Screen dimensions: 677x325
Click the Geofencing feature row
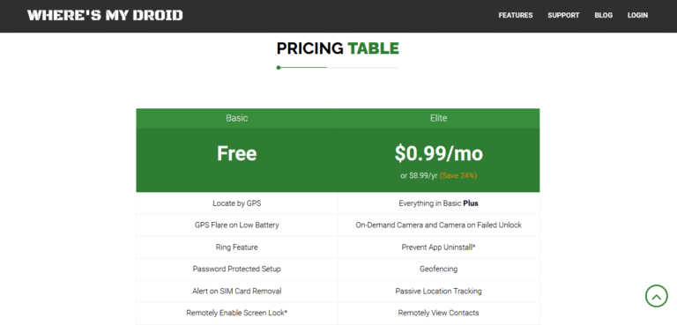439,269
